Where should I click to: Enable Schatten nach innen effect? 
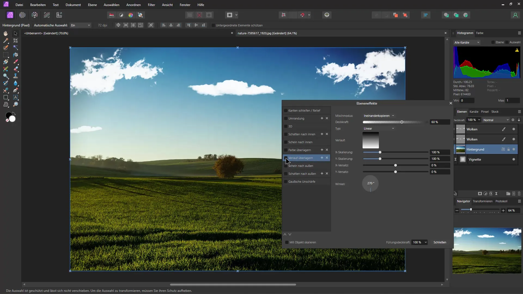[286, 134]
